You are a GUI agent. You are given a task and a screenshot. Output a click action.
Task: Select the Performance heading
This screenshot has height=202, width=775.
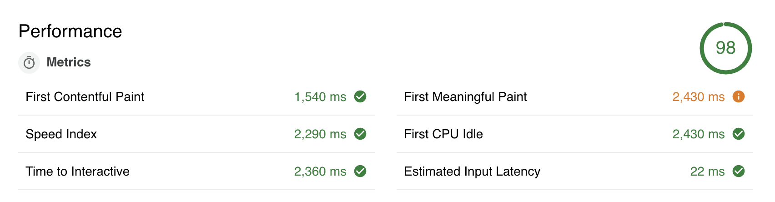coord(70,31)
